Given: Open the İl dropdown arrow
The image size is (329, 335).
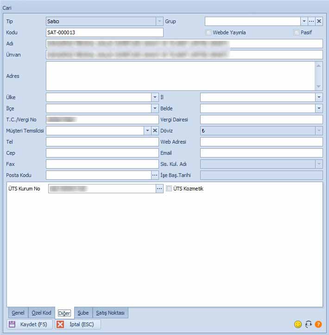Looking at the screenshot, I should click(319, 97).
